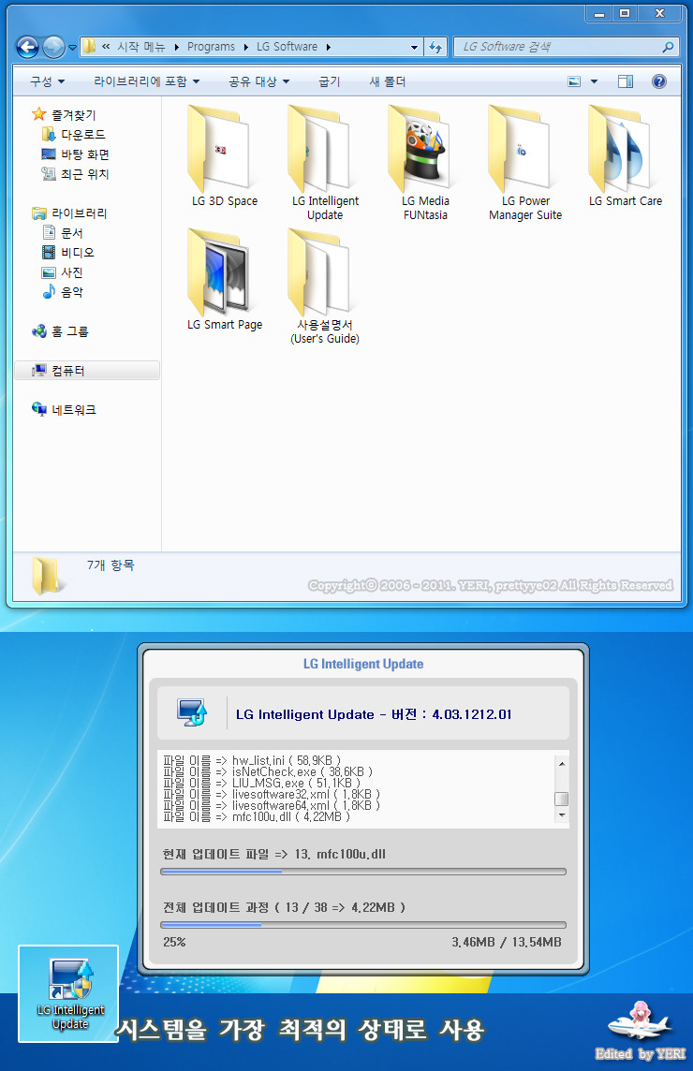Click the 'livesoftware32.xml' log line
Screen dimensions: 693x1071
tap(272, 795)
